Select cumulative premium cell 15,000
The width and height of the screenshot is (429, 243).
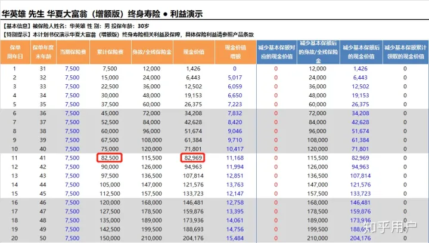(110, 78)
